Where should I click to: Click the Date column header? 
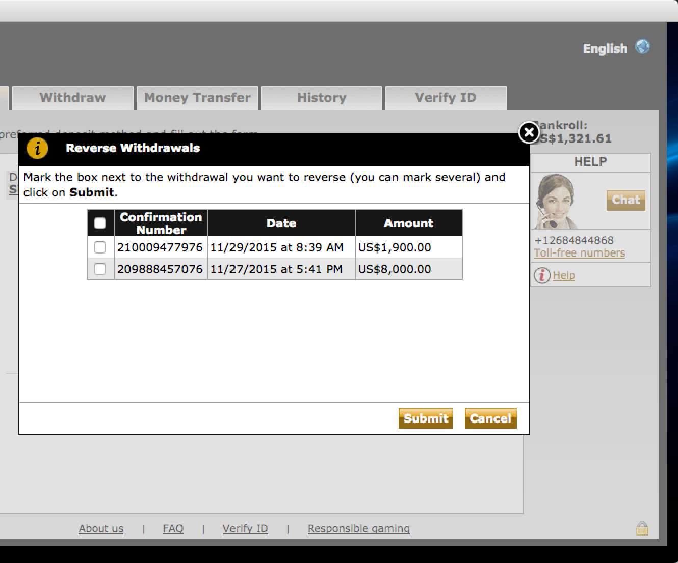(x=281, y=223)
